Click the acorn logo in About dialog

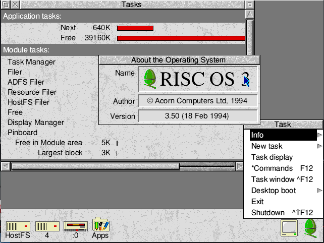pos(150,79)
